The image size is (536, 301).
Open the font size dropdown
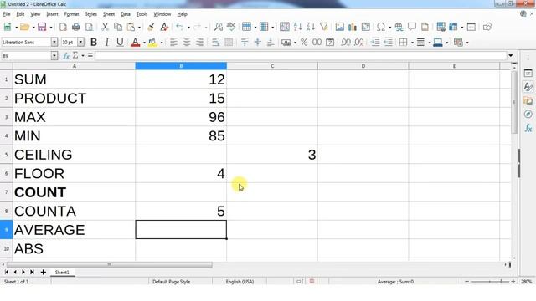80,43
